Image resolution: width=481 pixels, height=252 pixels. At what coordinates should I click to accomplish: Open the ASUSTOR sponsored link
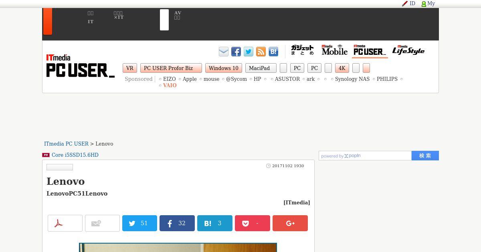pos(287,79)
